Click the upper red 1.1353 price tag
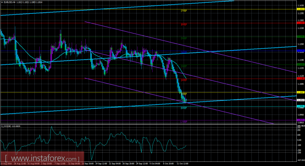Image resolution: width=305 pixels, height=166 pixels. point(300,23)
